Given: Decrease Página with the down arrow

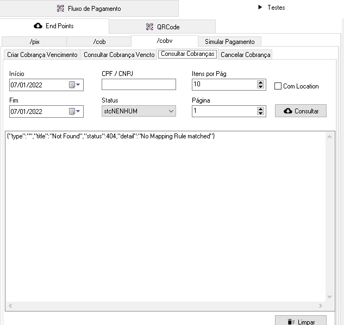Looking at the screenshot, I should coord(260,113).
